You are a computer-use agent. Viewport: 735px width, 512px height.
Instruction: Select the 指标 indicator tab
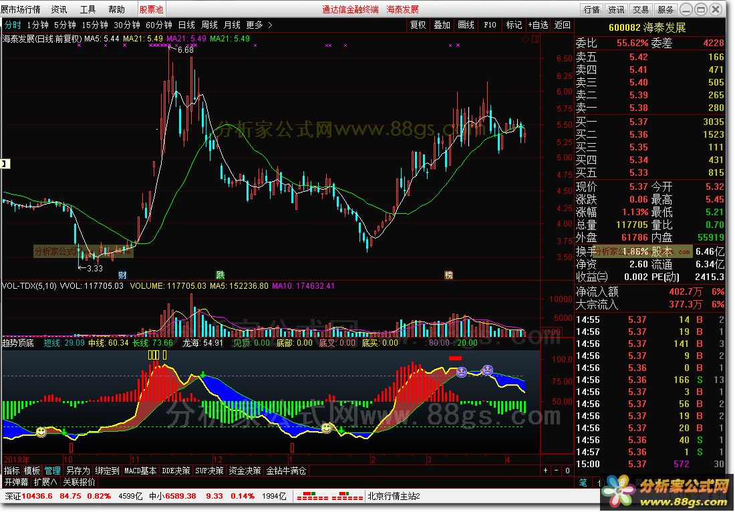pyautogui.click(x=12, y=471)
